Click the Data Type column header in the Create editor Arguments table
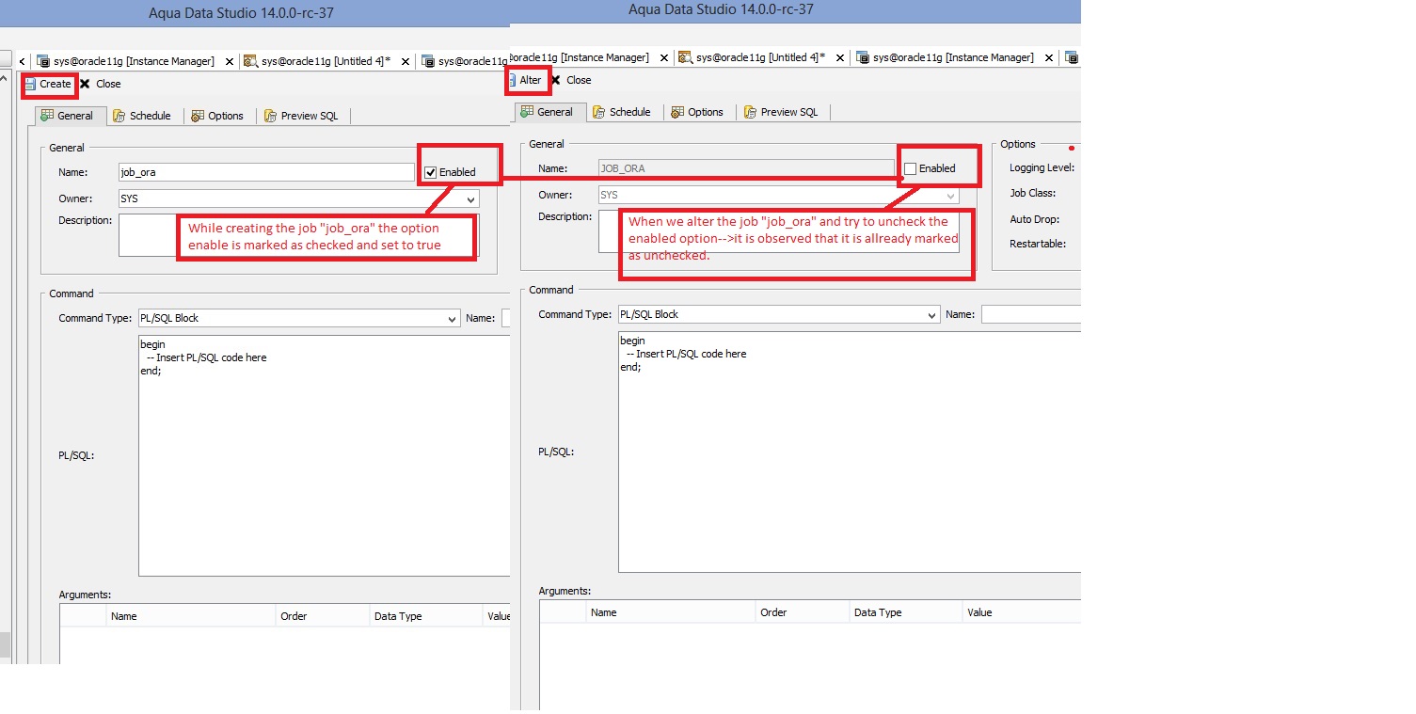Image resolution: width=1416 pixels, height=714 pixels. point(426,616)
